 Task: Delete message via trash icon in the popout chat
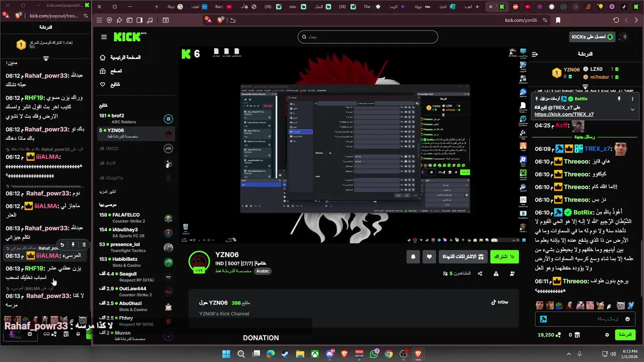click(84, 245)
